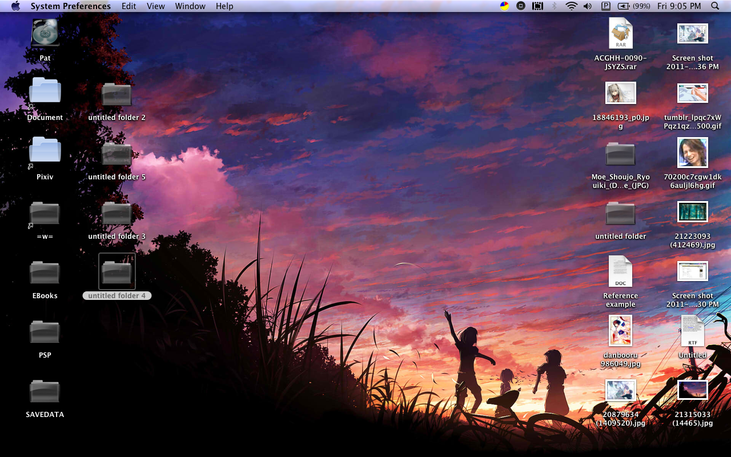Select the untitled folder 3 icon
The width and height of the screenshot is (731, 457).
(117, 213)
